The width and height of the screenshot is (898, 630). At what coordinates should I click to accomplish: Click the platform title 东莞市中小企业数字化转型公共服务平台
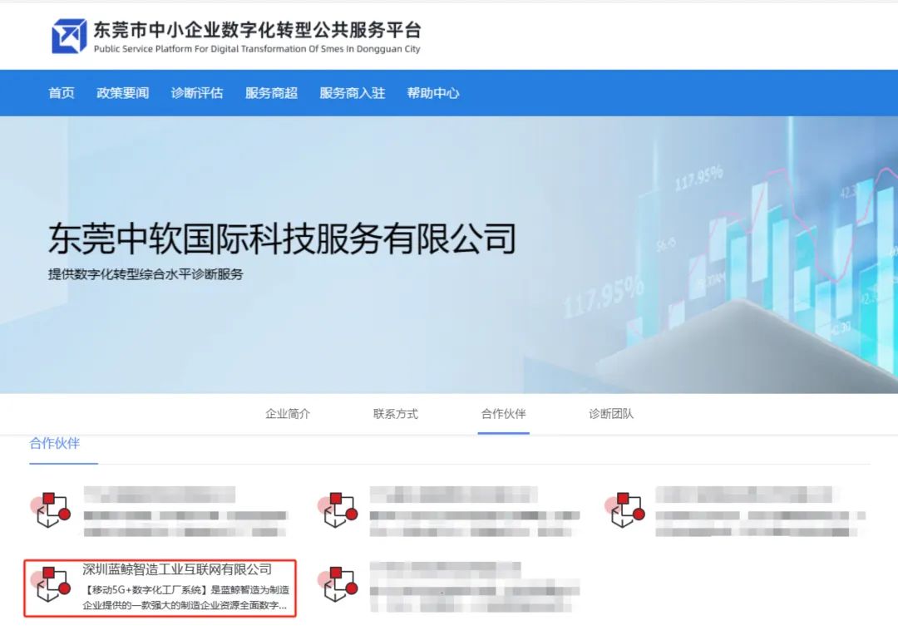coord(257,30)
